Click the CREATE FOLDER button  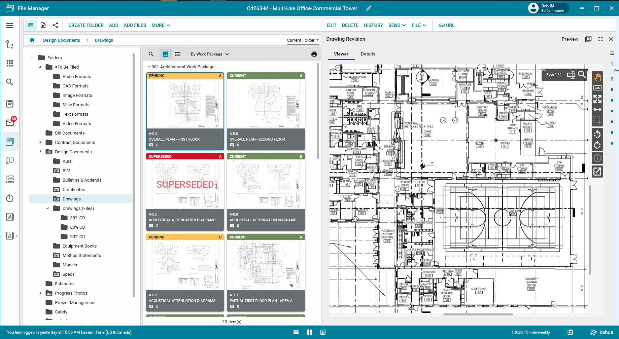pos(86,25)
